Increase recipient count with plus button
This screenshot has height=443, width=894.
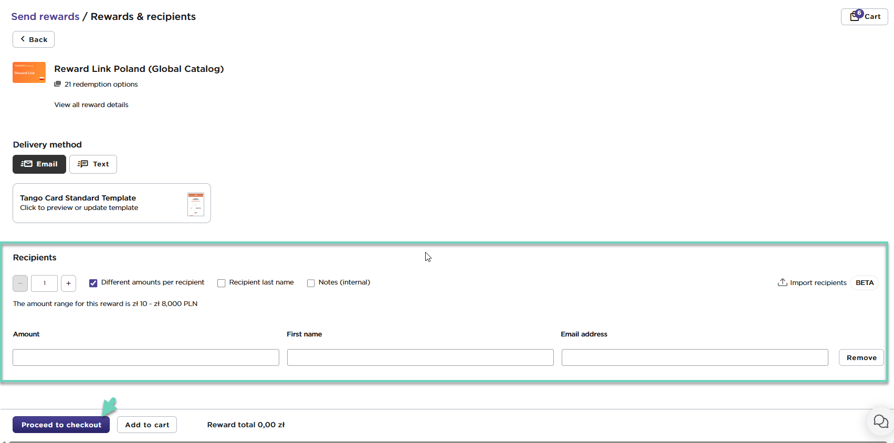coord(68,283)
